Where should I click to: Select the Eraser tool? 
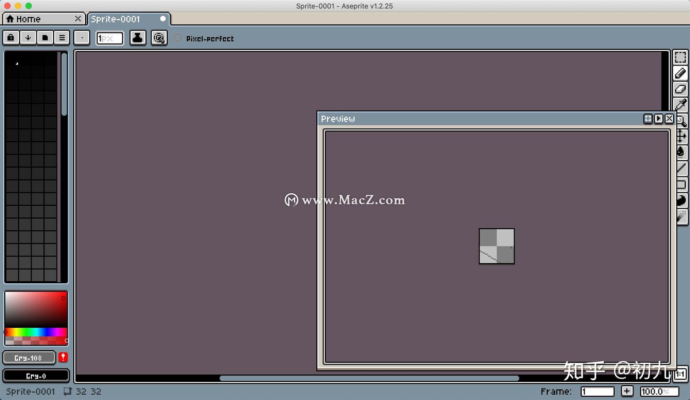[681, 89]
